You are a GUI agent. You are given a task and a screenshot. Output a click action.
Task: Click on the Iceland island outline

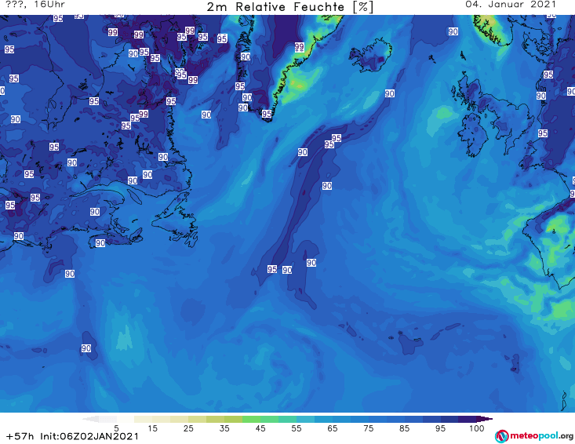pyautogui.click(x=370, y=55)
